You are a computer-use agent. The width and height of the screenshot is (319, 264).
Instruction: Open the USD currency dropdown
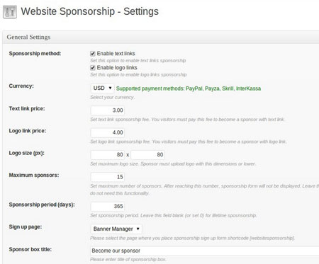(102, 88)
